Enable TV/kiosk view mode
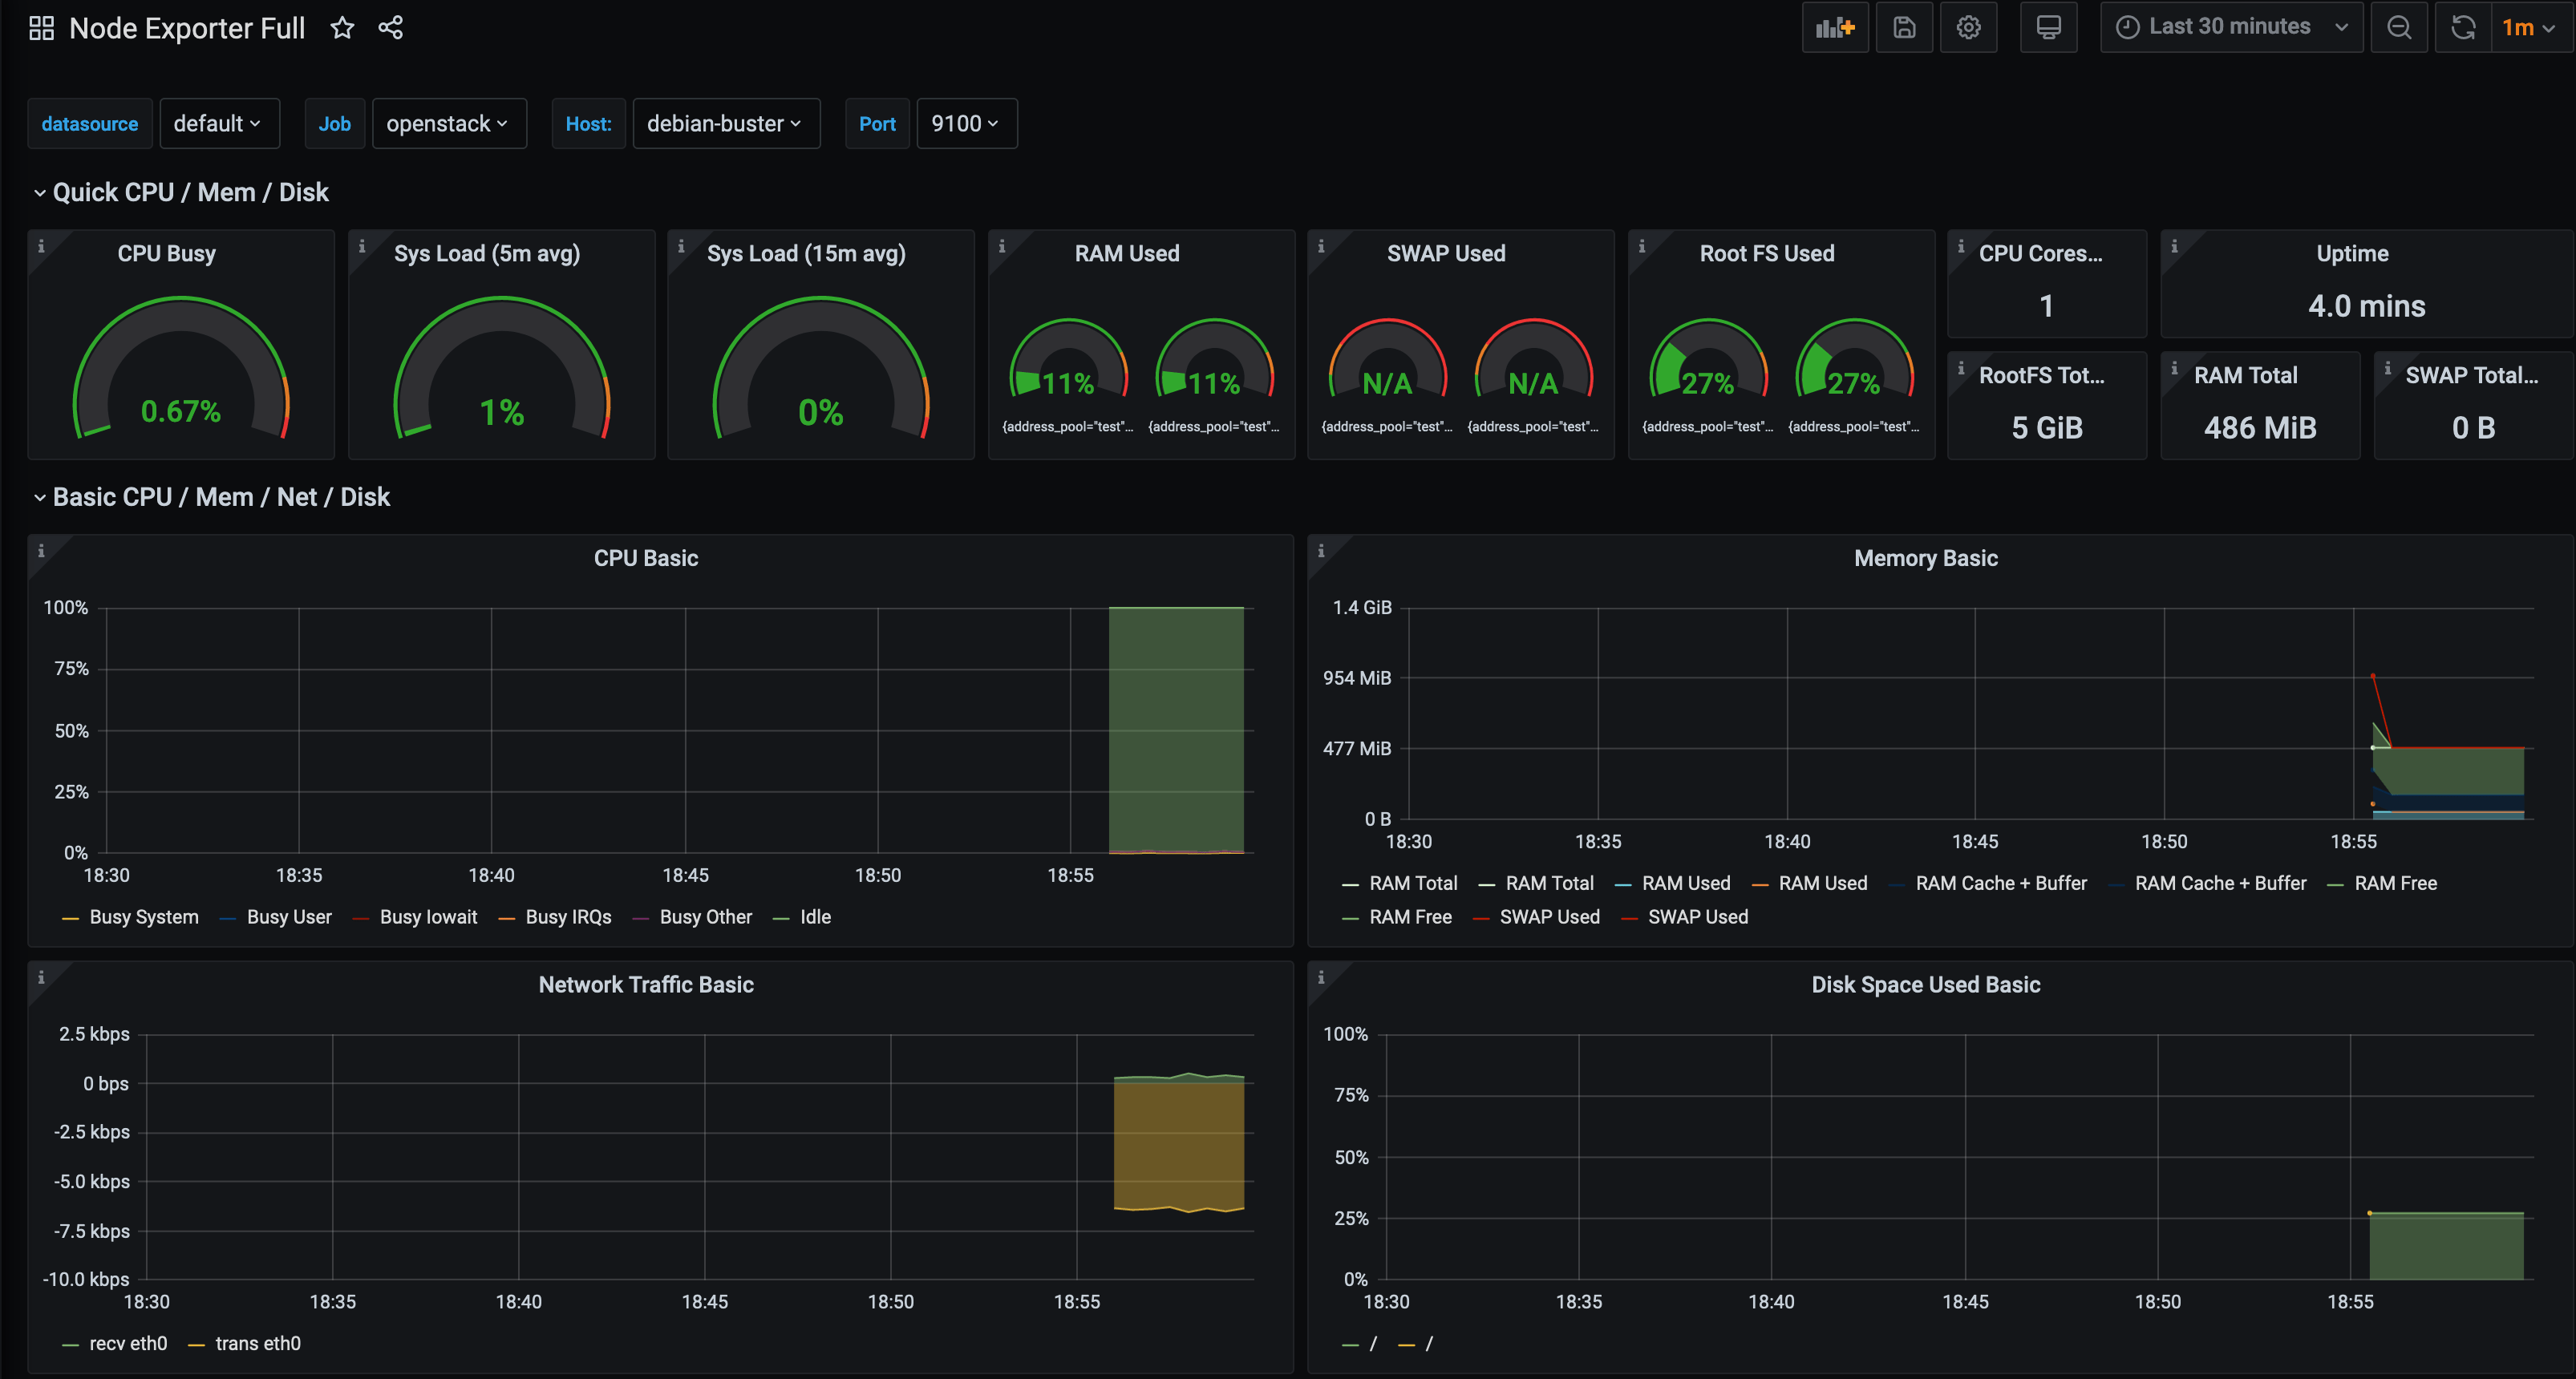This screenshot has width=2576, height=1379. (x=2048, y=27)
